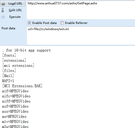Click the '[files]' line
This screenshot has width=135, height=128.
pos(9,71)
